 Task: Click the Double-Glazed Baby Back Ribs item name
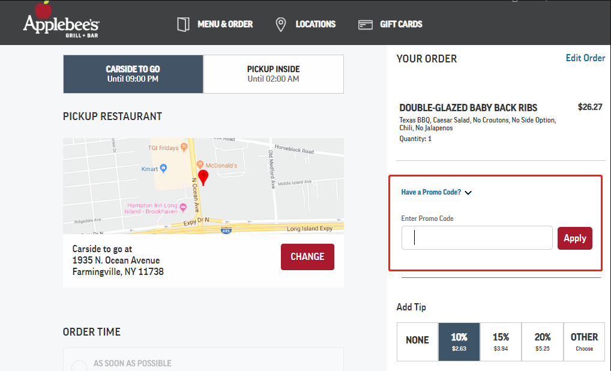click(x=468, y=107)
